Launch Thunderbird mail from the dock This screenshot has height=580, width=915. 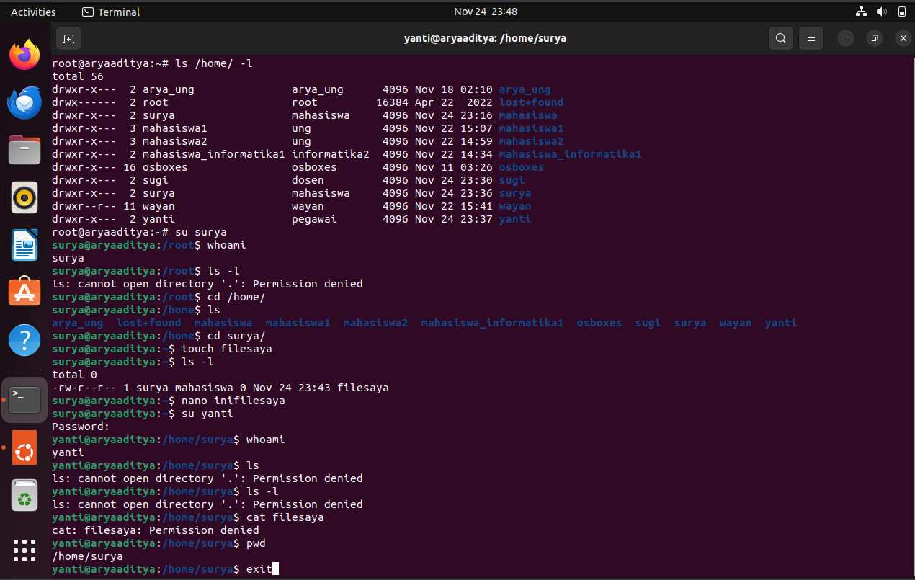(24, 103)
